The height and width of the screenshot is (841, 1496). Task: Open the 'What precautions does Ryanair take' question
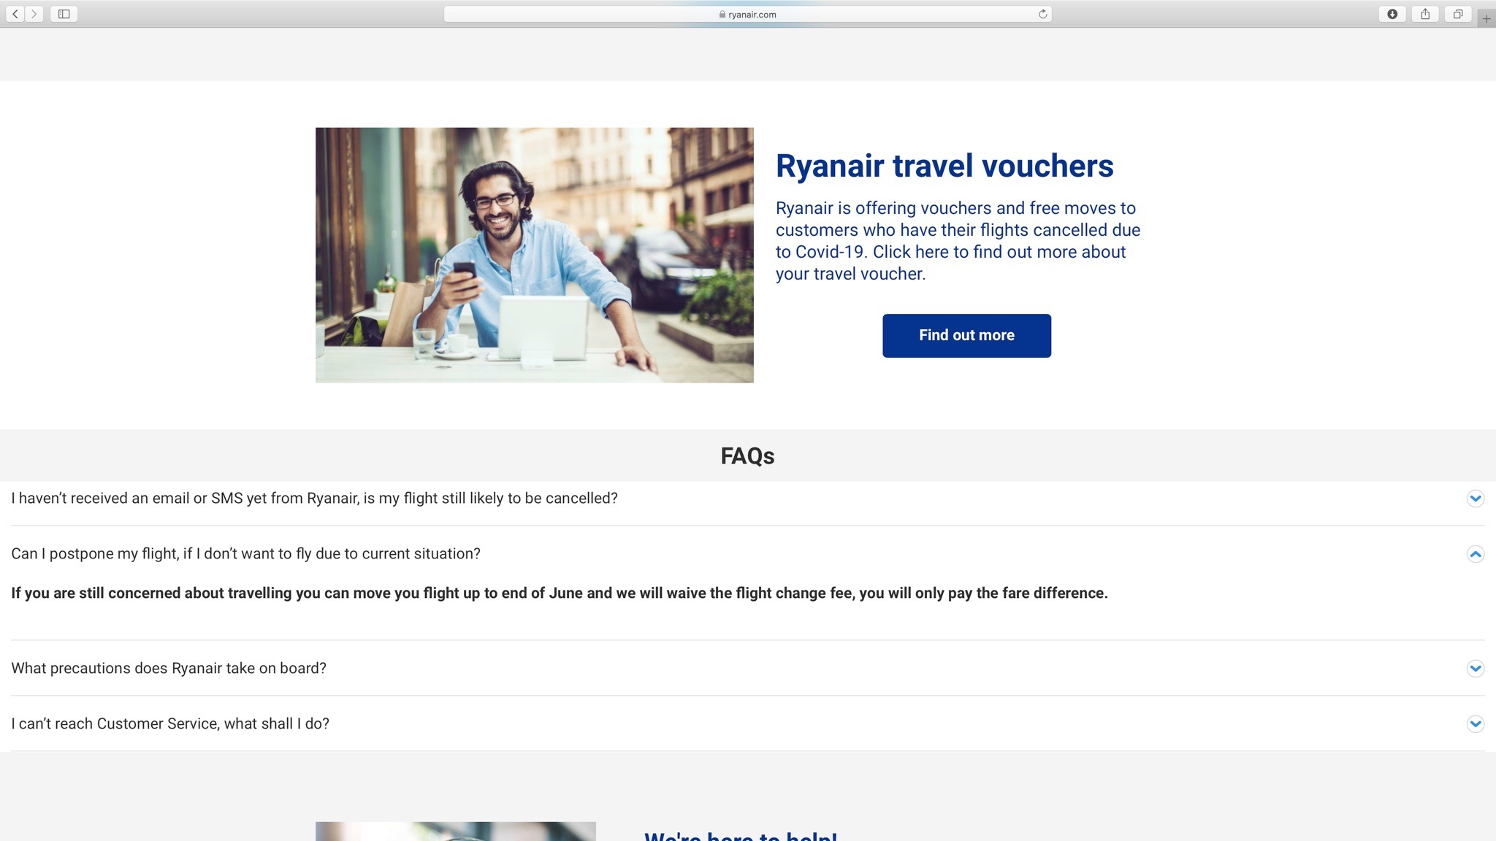tap(169, 668)
